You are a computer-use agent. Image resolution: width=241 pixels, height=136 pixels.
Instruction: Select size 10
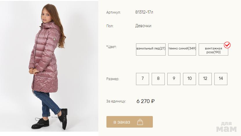point(189,79)
